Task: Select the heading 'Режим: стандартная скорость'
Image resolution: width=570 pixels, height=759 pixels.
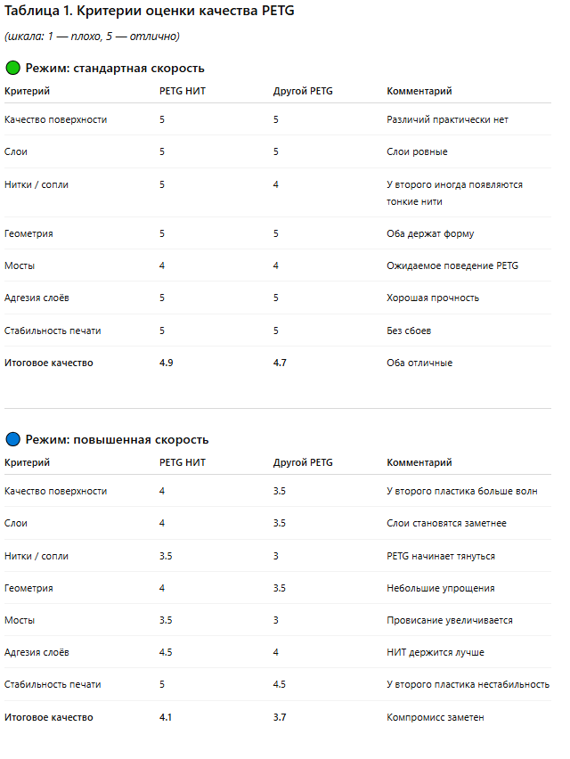Action: [115, 69]
